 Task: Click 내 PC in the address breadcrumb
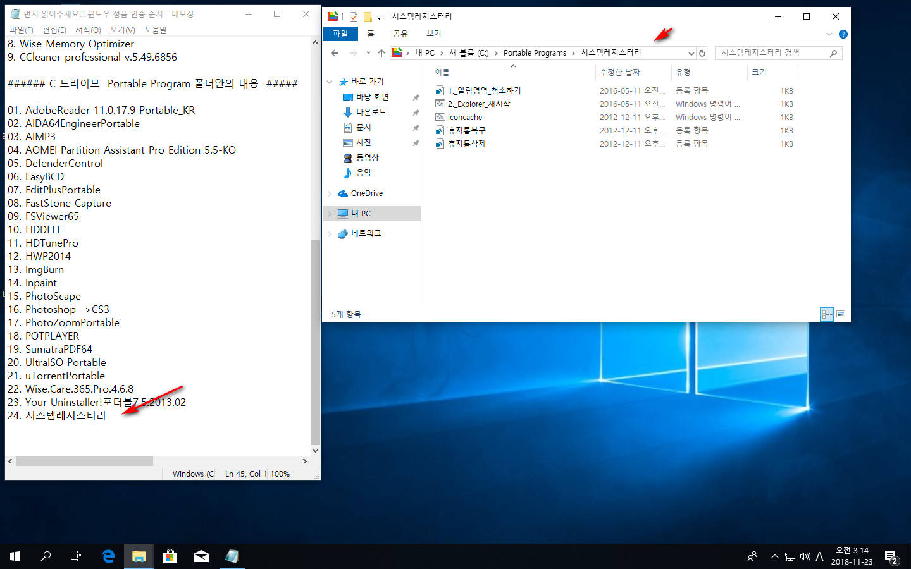tap(425, 53)
